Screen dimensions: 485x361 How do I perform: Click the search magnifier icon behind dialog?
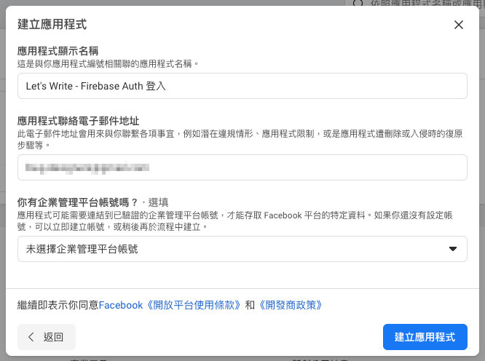(357, 4)
